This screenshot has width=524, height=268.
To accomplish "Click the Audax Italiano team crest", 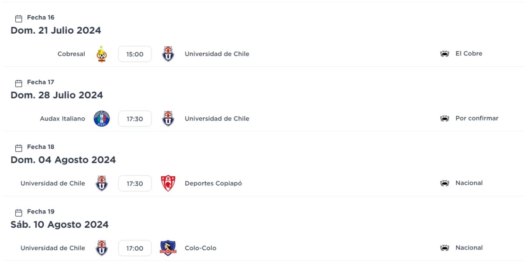I will tap(102, 119).
